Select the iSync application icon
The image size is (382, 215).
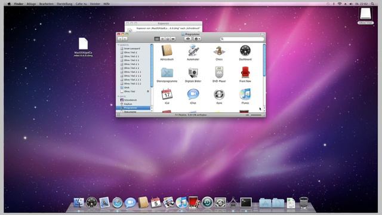(x=219, y=94)
